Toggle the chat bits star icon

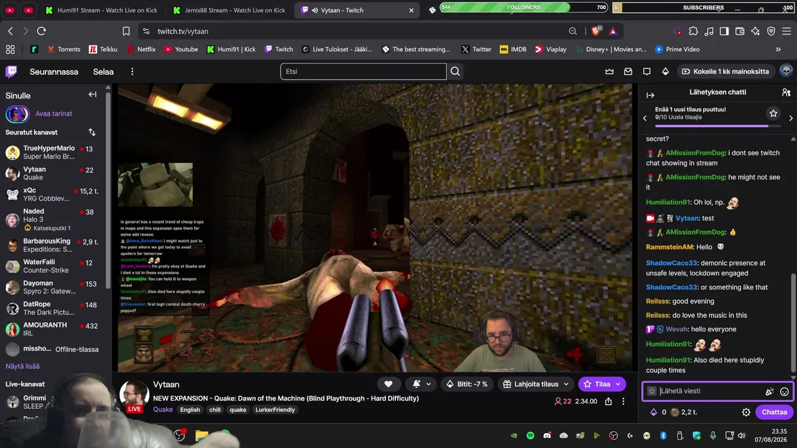[x=652, y=391]
